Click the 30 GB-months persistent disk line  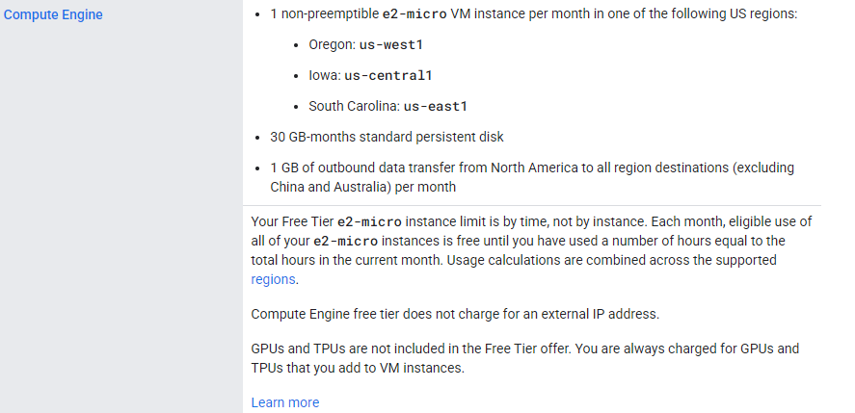[387, 137]
